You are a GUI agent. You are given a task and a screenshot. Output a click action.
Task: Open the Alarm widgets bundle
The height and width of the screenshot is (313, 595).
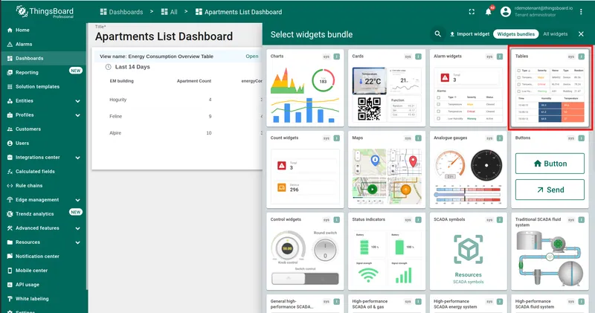(x=469, y=88)
